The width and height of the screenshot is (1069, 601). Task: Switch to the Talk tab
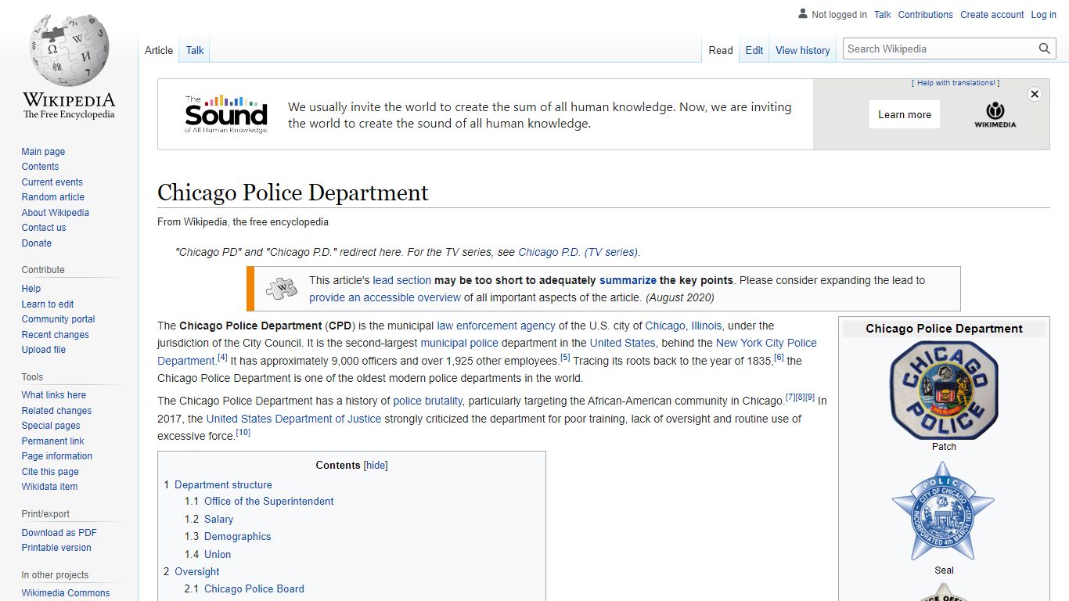tap(195, 50)
